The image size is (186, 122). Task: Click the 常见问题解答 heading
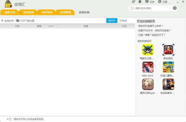pyautogui.click(x=146, y=21)
